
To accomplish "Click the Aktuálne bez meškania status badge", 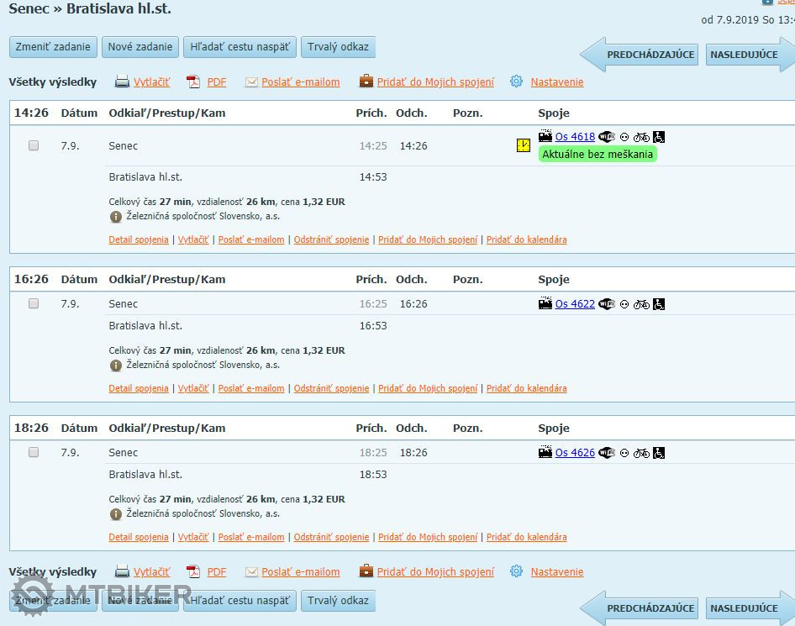I will pyautogui.click(x=597, y=155).
